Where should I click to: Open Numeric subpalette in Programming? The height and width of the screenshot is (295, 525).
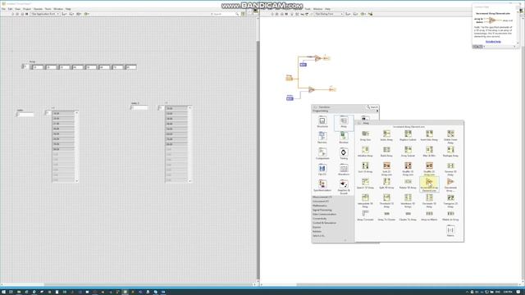click(322, 138)
